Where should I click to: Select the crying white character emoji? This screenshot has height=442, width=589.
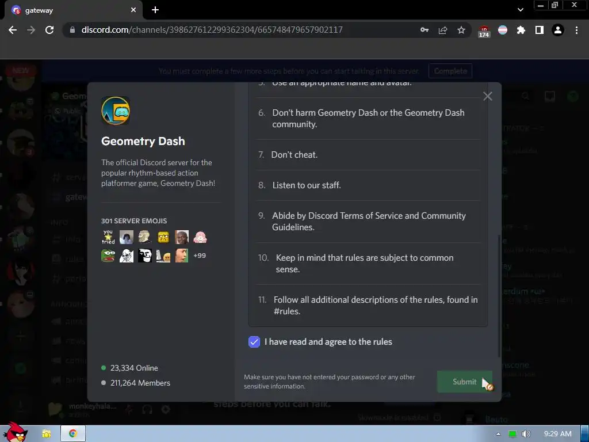point(127,256)
